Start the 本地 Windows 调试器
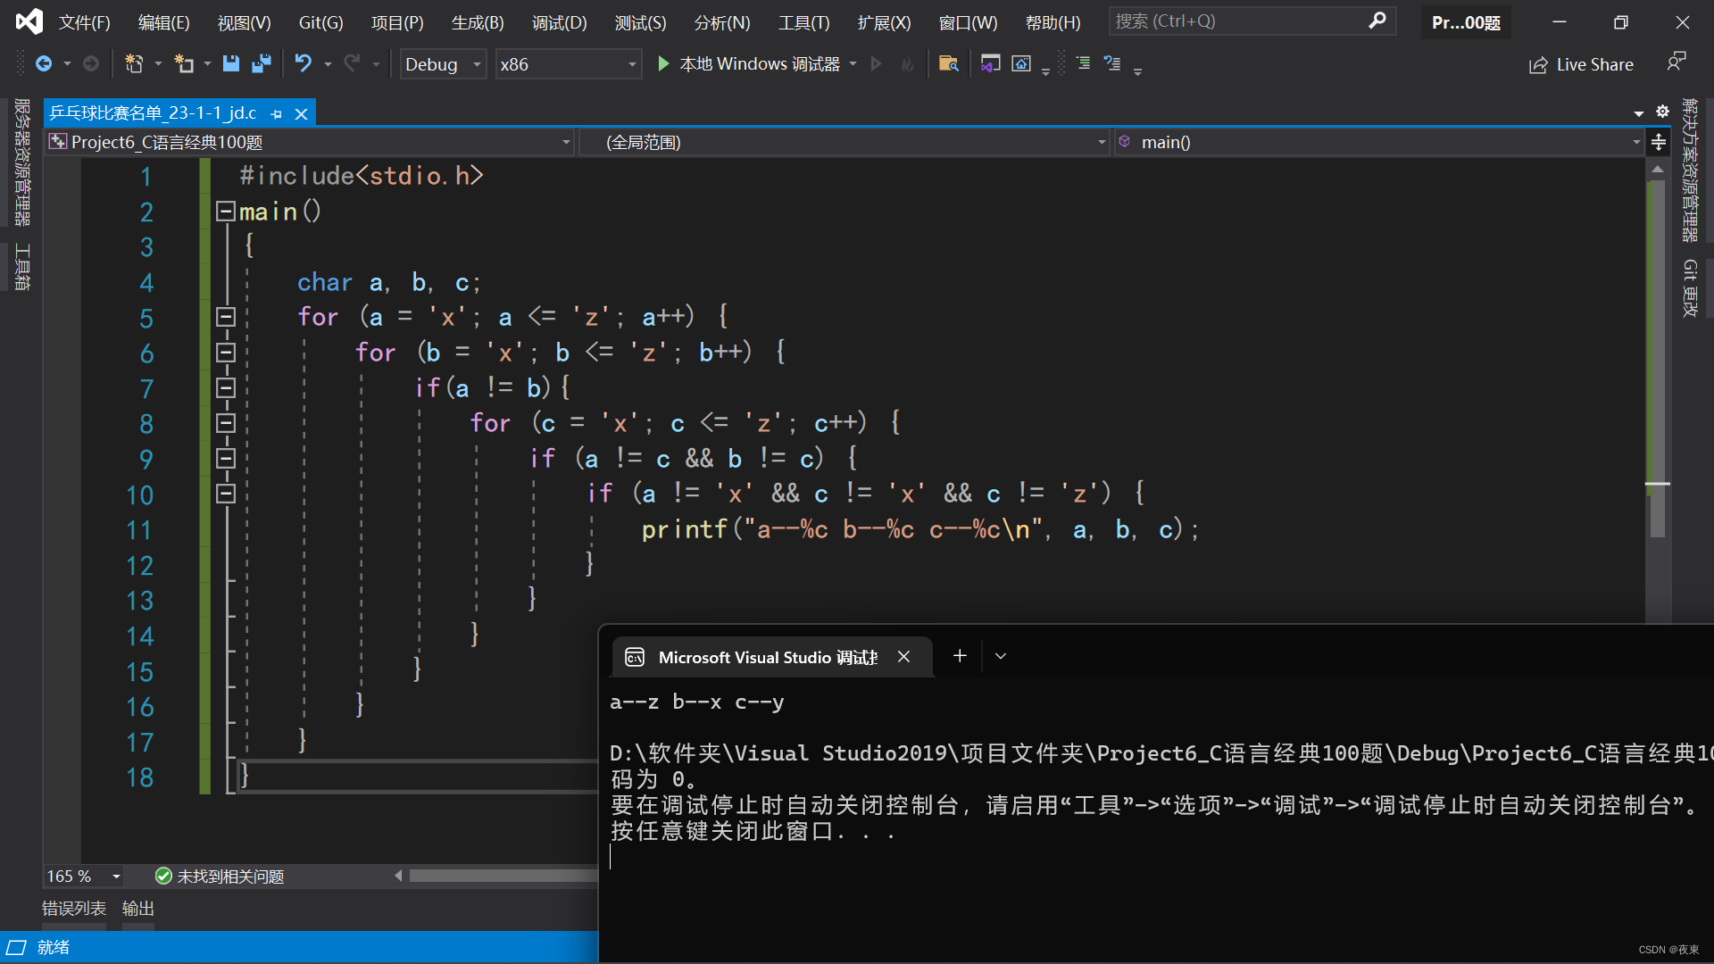 coord(756,63)
